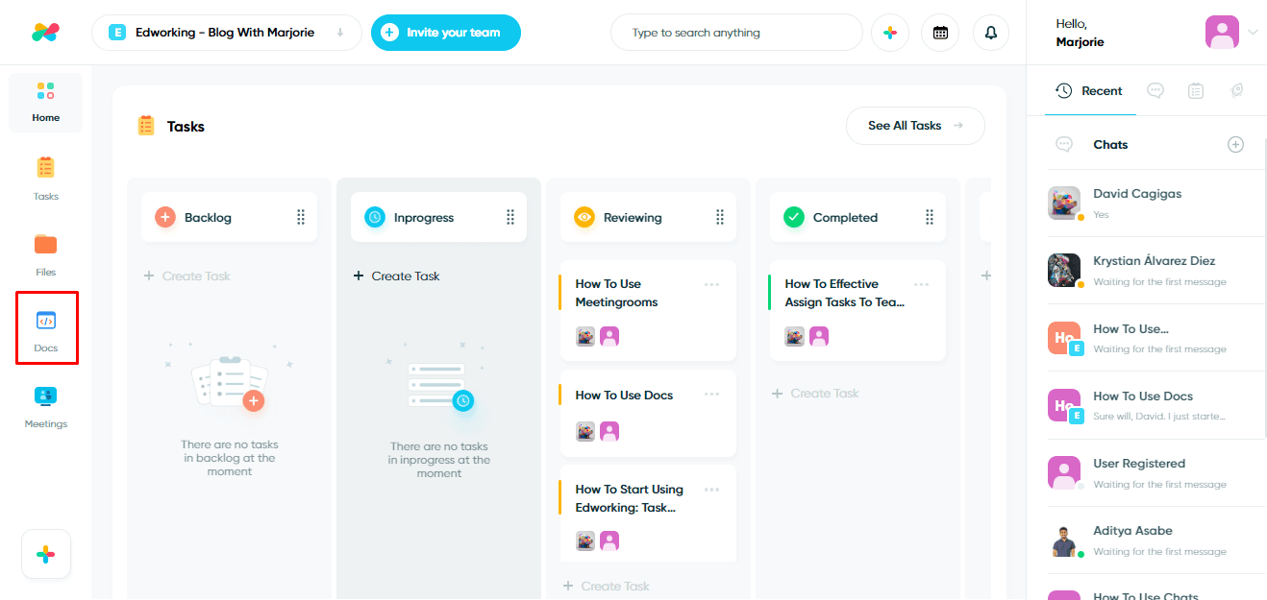The height and width of the screenshot is (600, 1267).
Task: Click pink assignee avatar on Meetingrooms task
Action: (x=609, y=336)
